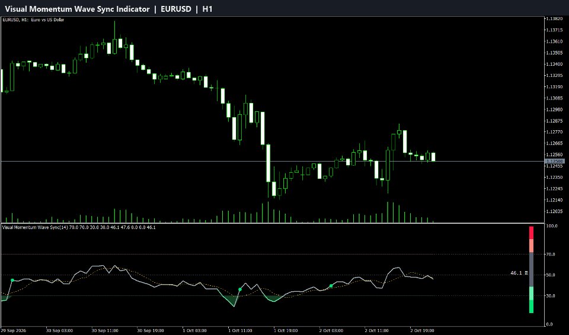This screenshot has height=335, width=569.
Task: Click price axis label 1.12455
Action: coord(554,166)
